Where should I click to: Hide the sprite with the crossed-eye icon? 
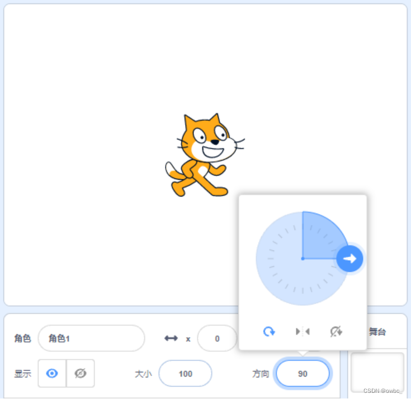point(81,373)
